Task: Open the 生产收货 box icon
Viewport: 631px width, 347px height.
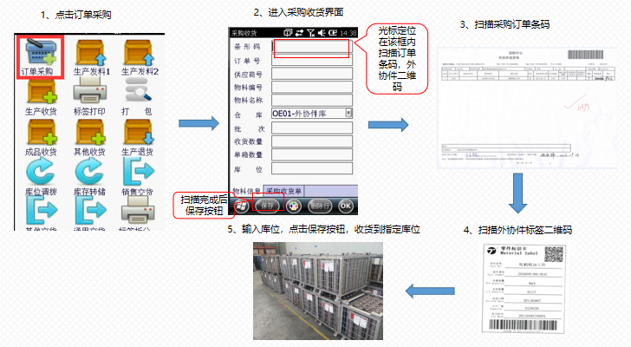Action: click(x=42, y=92)
